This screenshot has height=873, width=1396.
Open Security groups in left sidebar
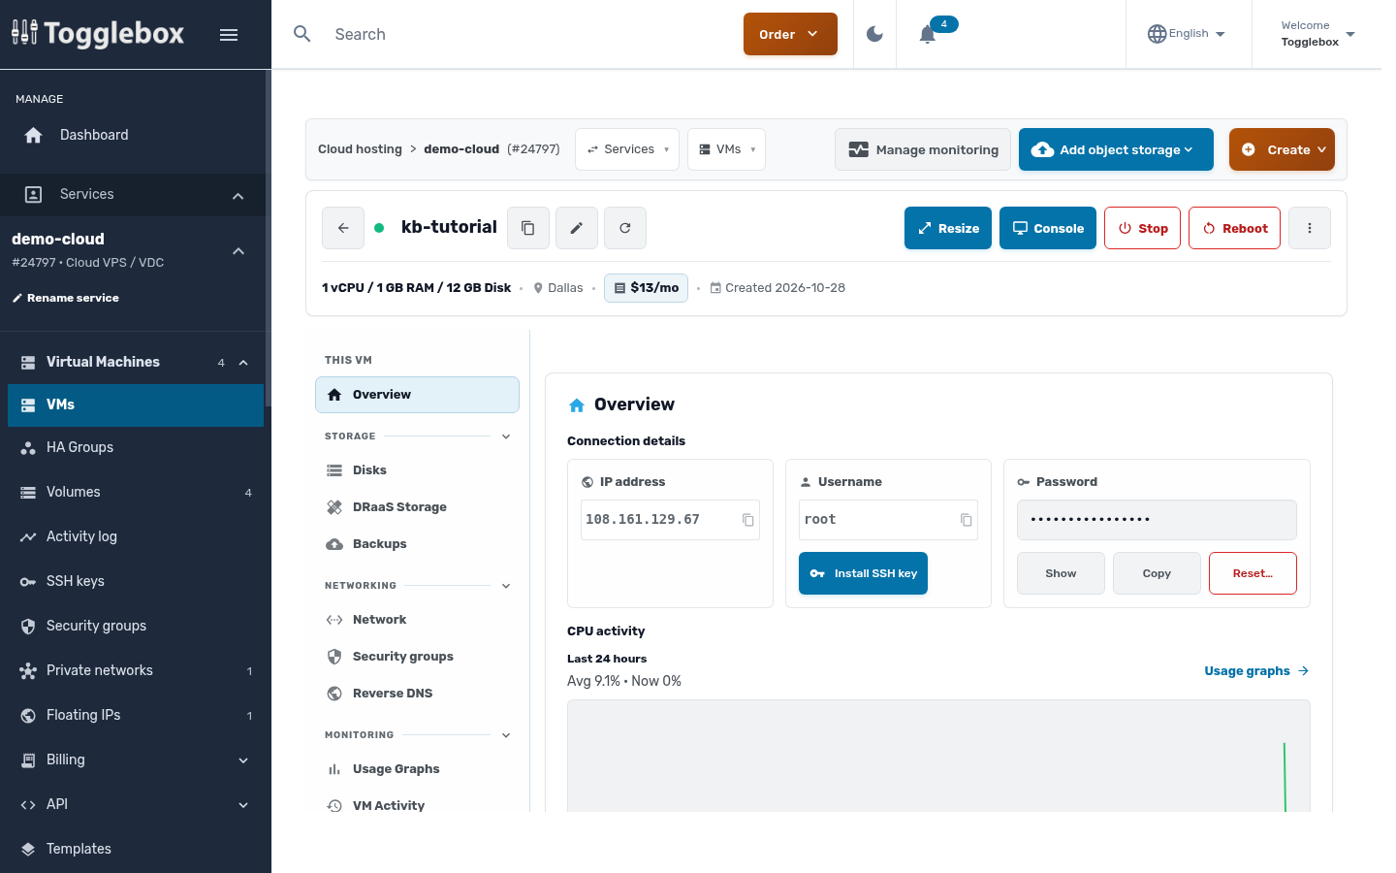coord(136,626)
